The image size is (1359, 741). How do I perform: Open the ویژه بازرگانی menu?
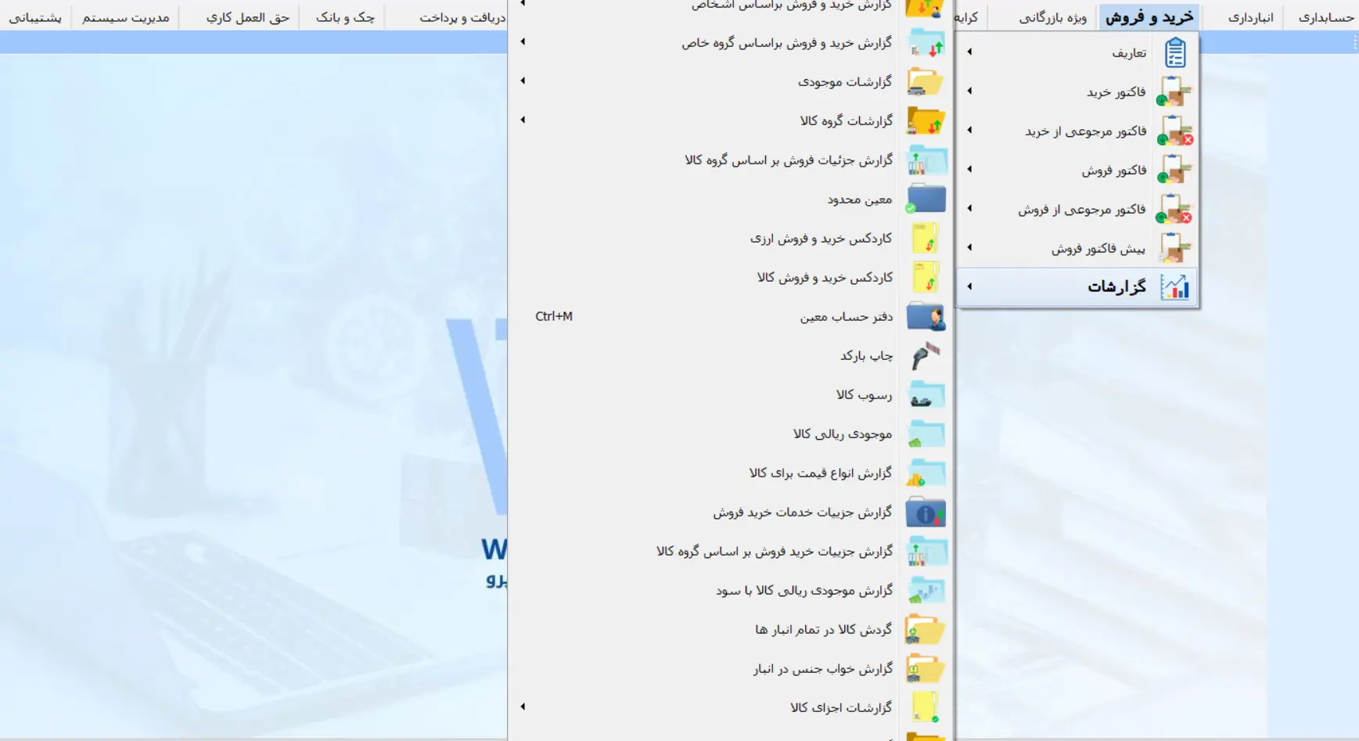pyautogui.click(x=1052, y=17)
